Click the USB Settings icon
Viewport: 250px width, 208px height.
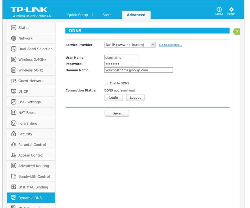(x=14, y=102)
